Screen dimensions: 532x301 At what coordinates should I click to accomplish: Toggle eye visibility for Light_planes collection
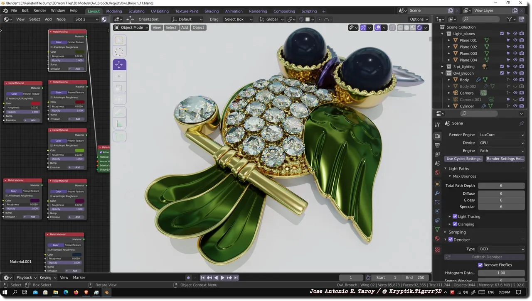515,34
